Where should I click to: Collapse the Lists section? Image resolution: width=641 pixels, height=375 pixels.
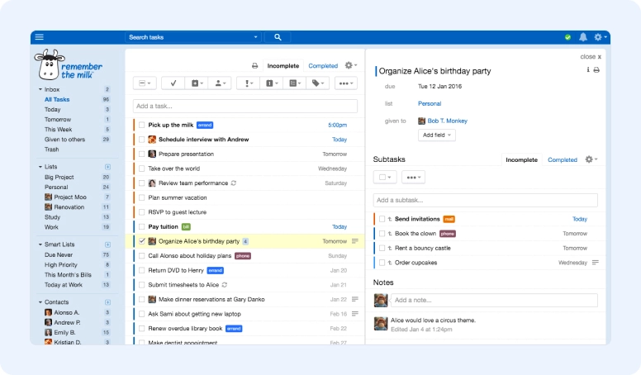(40, 167)
